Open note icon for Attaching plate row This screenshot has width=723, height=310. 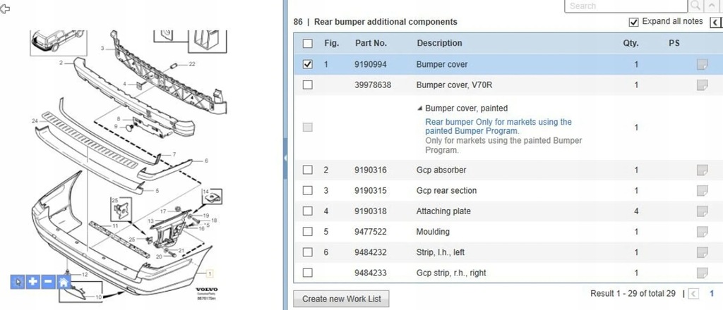tap(702, 211)
